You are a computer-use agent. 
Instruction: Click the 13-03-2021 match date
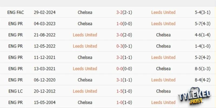coord(45,69)
